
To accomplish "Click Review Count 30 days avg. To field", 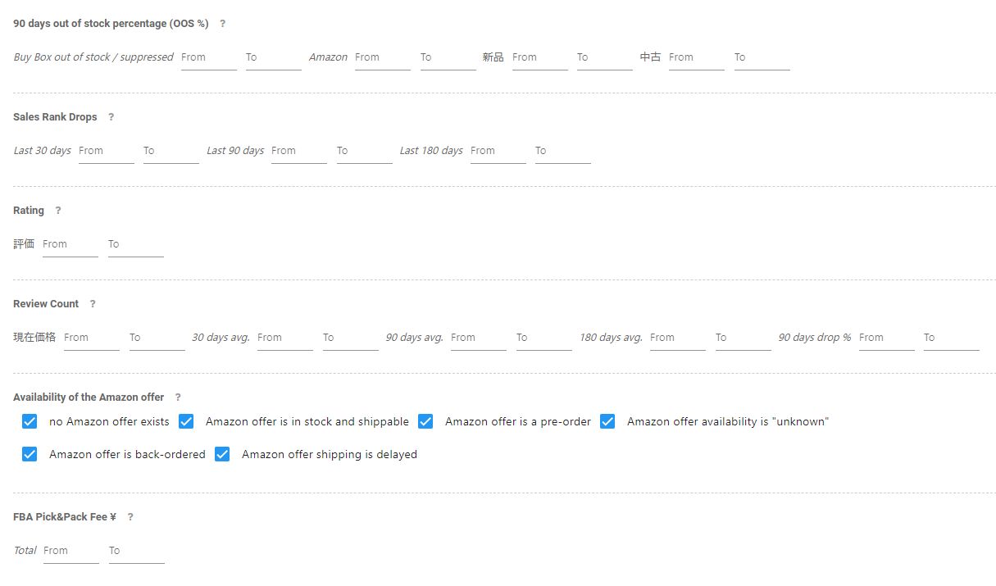I will (351, 338).
